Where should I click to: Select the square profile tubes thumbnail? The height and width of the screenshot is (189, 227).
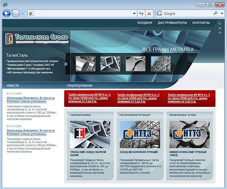pyautogui.click(x=110, y=64)
